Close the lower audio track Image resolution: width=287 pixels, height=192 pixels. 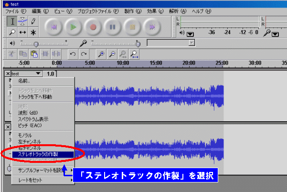(8, 127)
